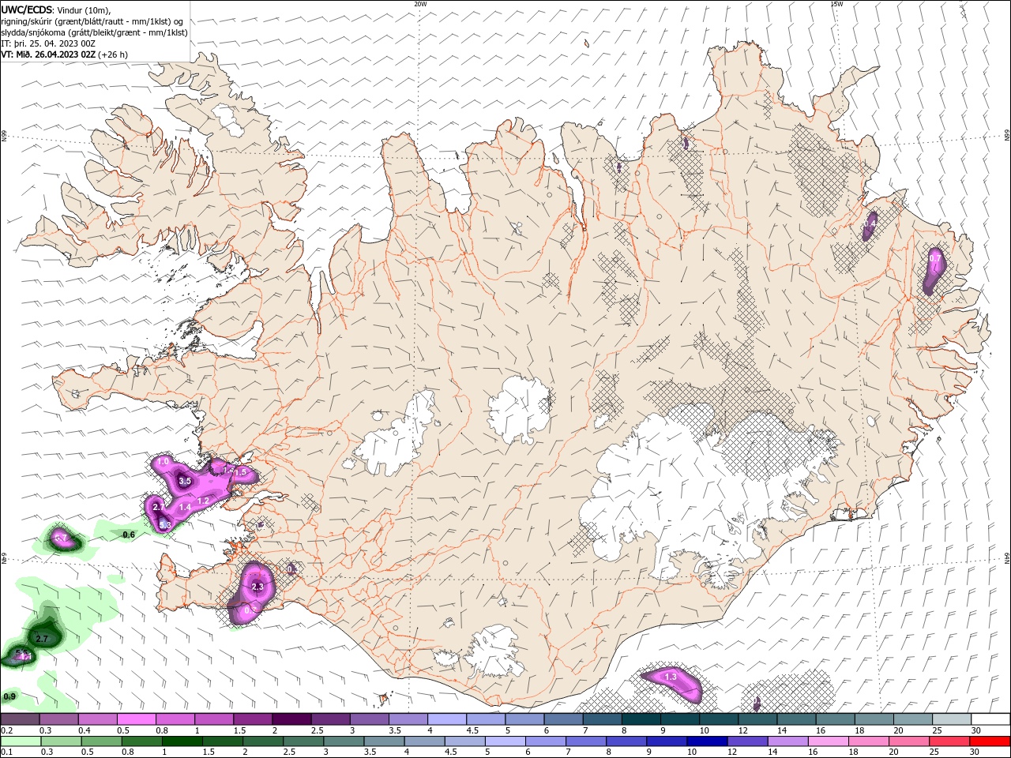Select the (+26 h) forecast offset text

pos(113,54)
